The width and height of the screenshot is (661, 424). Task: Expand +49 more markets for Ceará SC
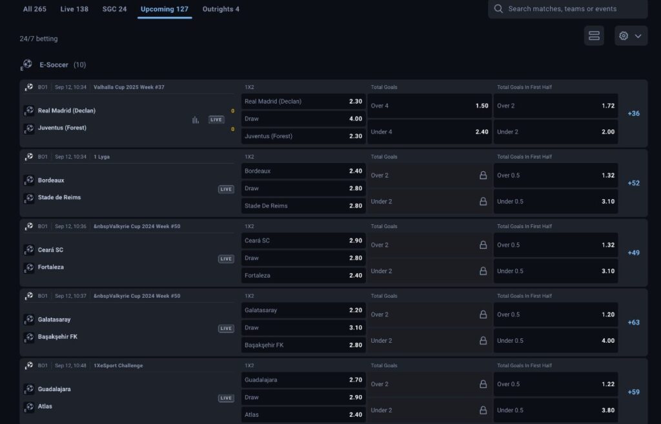tap(634, 253)
